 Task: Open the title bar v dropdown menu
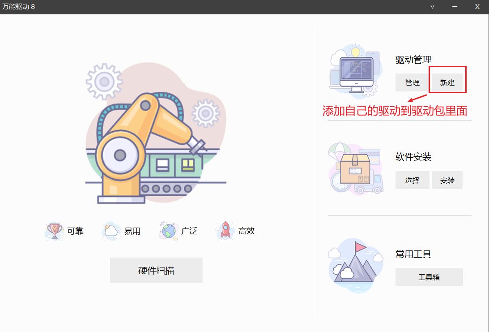(432, 7)
